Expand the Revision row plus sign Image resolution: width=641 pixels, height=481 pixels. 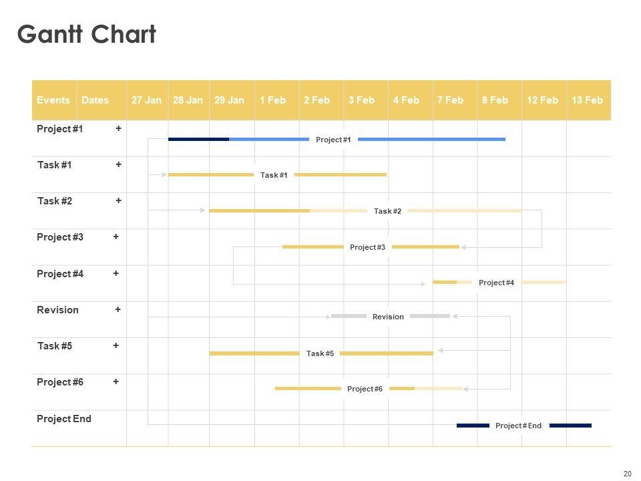(118, 309)
